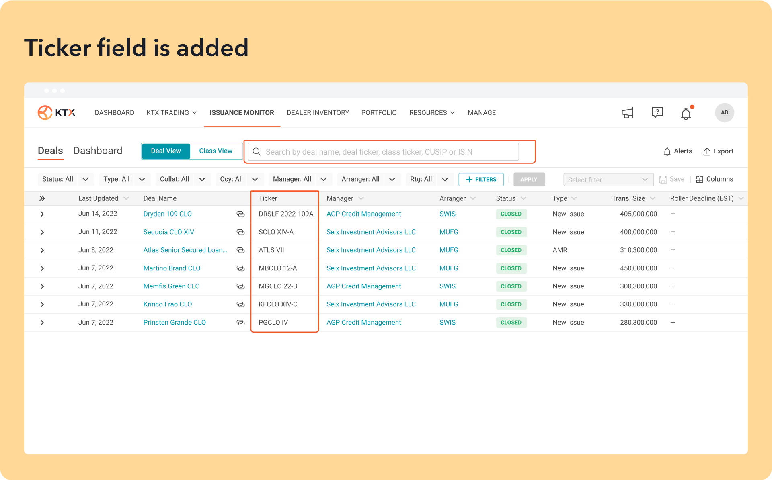Expand the Sequoia CLO XIV row
The image size is (772, 480).
pos(42,232)
